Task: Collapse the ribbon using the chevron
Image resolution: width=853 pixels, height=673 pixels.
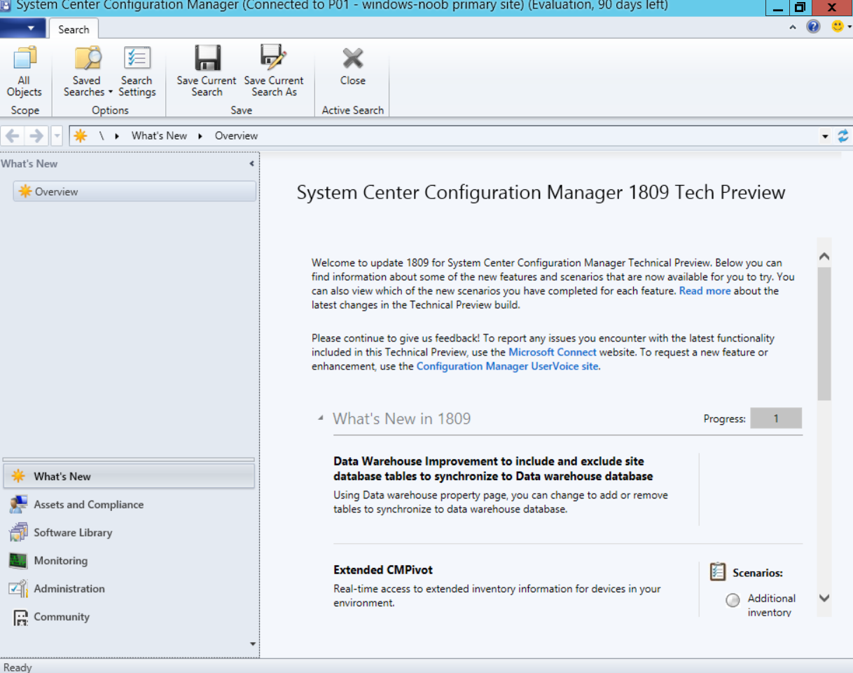Action: click(x=793, y=27)
